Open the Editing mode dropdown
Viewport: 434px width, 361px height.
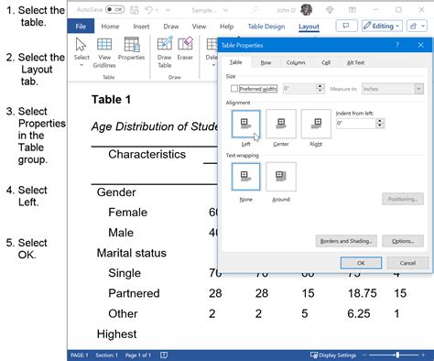point(382,26)
